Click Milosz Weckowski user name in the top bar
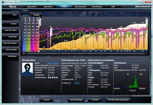The image size is (153, 105). [x=143, y=7]
